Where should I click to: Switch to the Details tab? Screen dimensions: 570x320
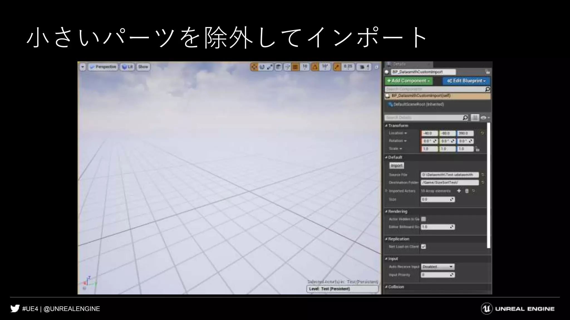[x=399, y=64]
